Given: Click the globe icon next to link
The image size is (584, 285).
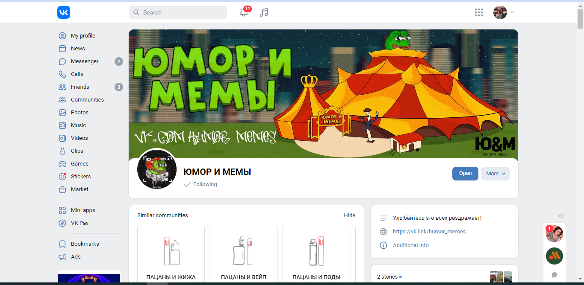Looking at the screenshot, I should (383, 232).
